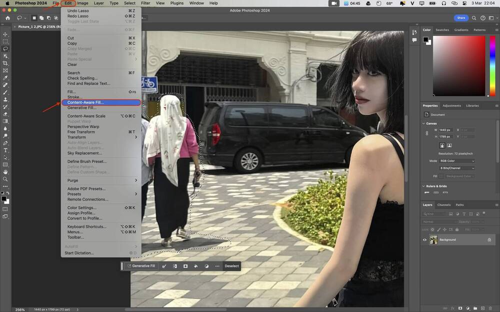
Task: Select the Horizontal Type tool
Action: point(5,150)
